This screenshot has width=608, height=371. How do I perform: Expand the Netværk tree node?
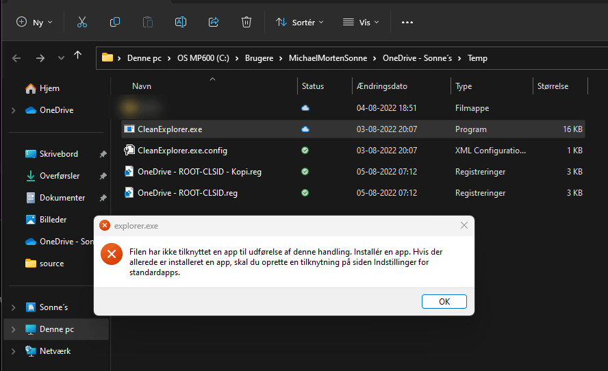(x=14, y=351)
